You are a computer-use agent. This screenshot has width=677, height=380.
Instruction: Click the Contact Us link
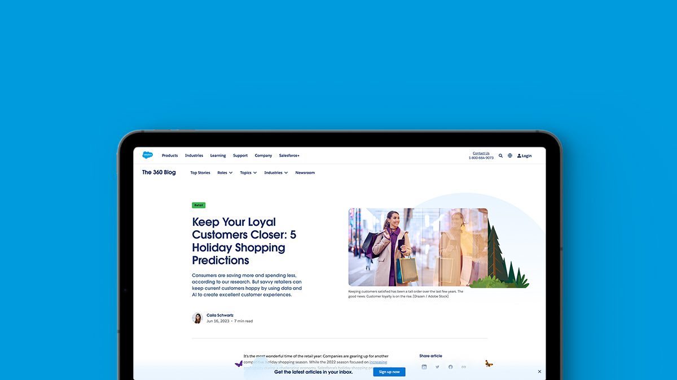click(x=481, y=153)
